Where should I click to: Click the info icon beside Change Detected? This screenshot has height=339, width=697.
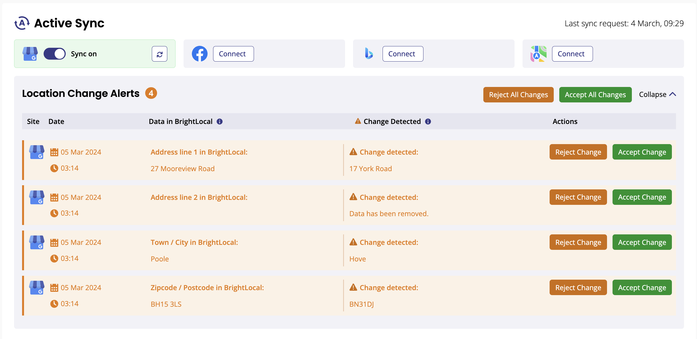(x=428, y=121)
